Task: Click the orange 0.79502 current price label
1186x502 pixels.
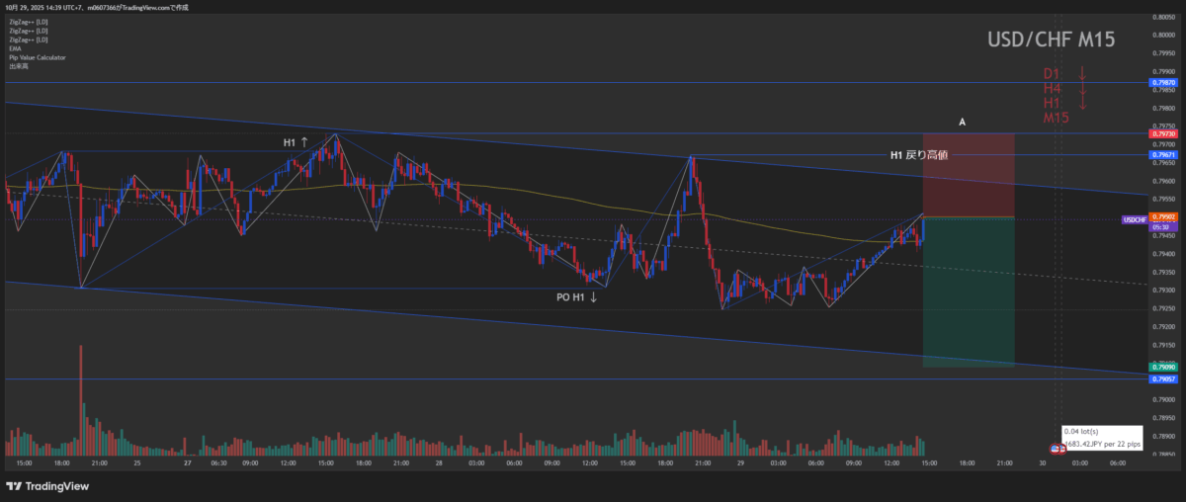Action: [1162, 217]
